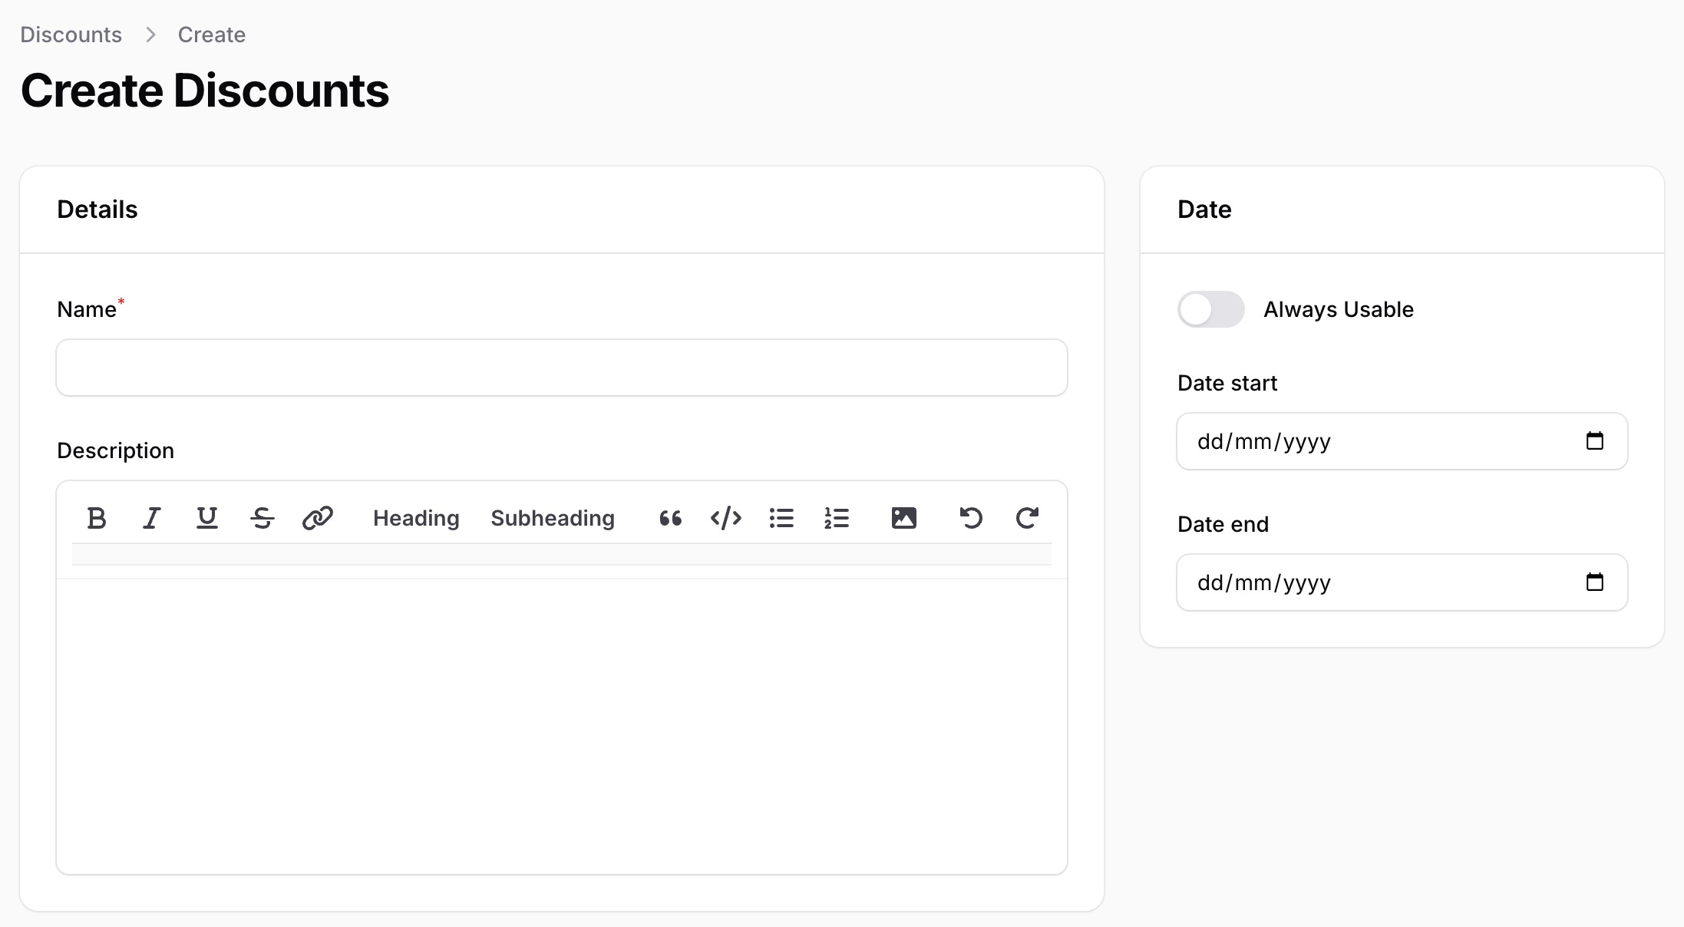Viewport: 1684px width, 927px height.
Task: Apply strikethrough formatting in Description toolbar
Action: [263, 519]
